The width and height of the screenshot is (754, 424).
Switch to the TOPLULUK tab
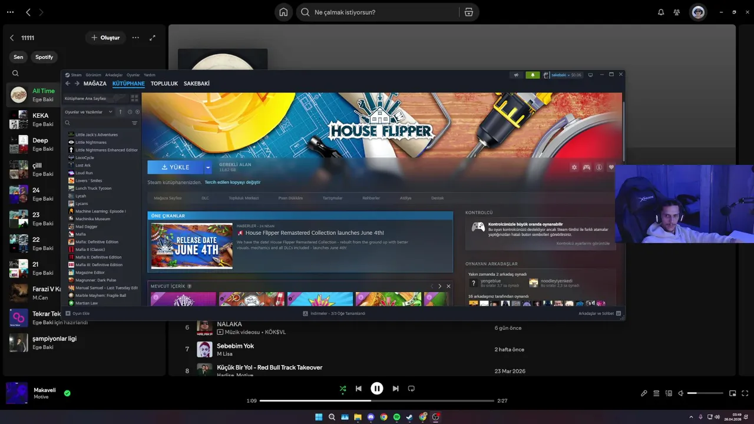point(164,84)
